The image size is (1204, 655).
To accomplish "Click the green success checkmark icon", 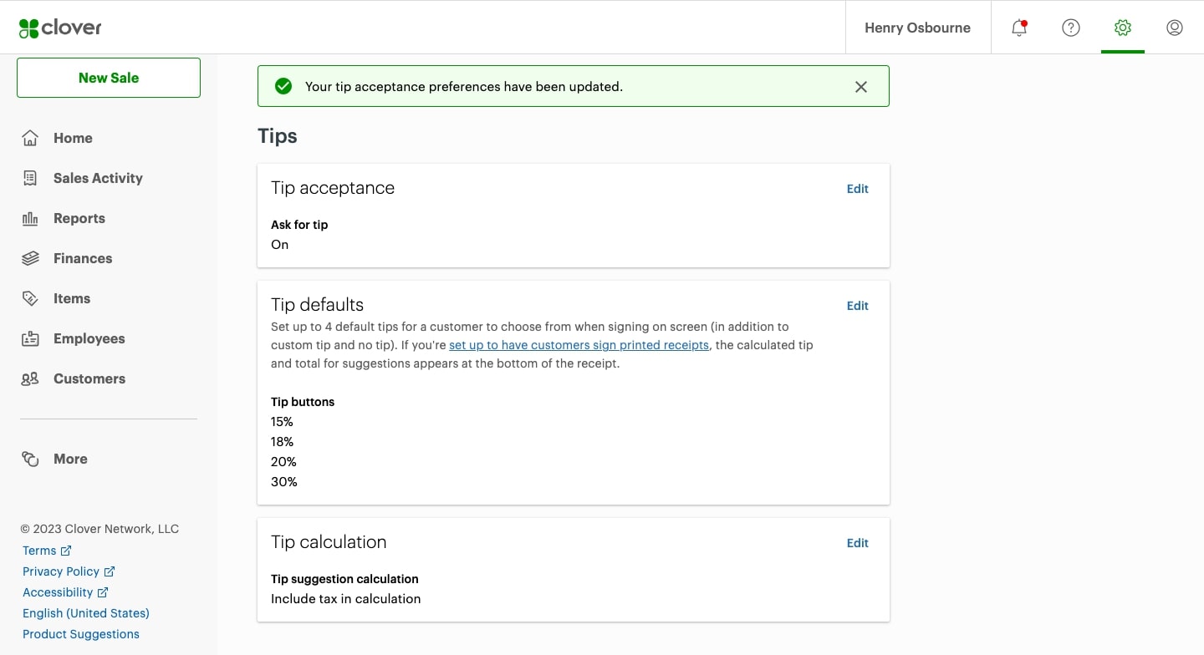I will [283, 86].
